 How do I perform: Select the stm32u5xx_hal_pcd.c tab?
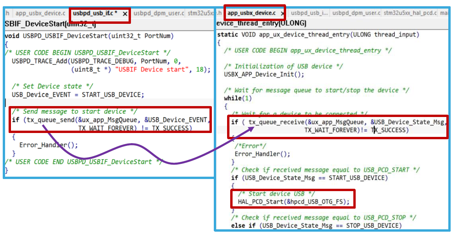tap(410, 13)
